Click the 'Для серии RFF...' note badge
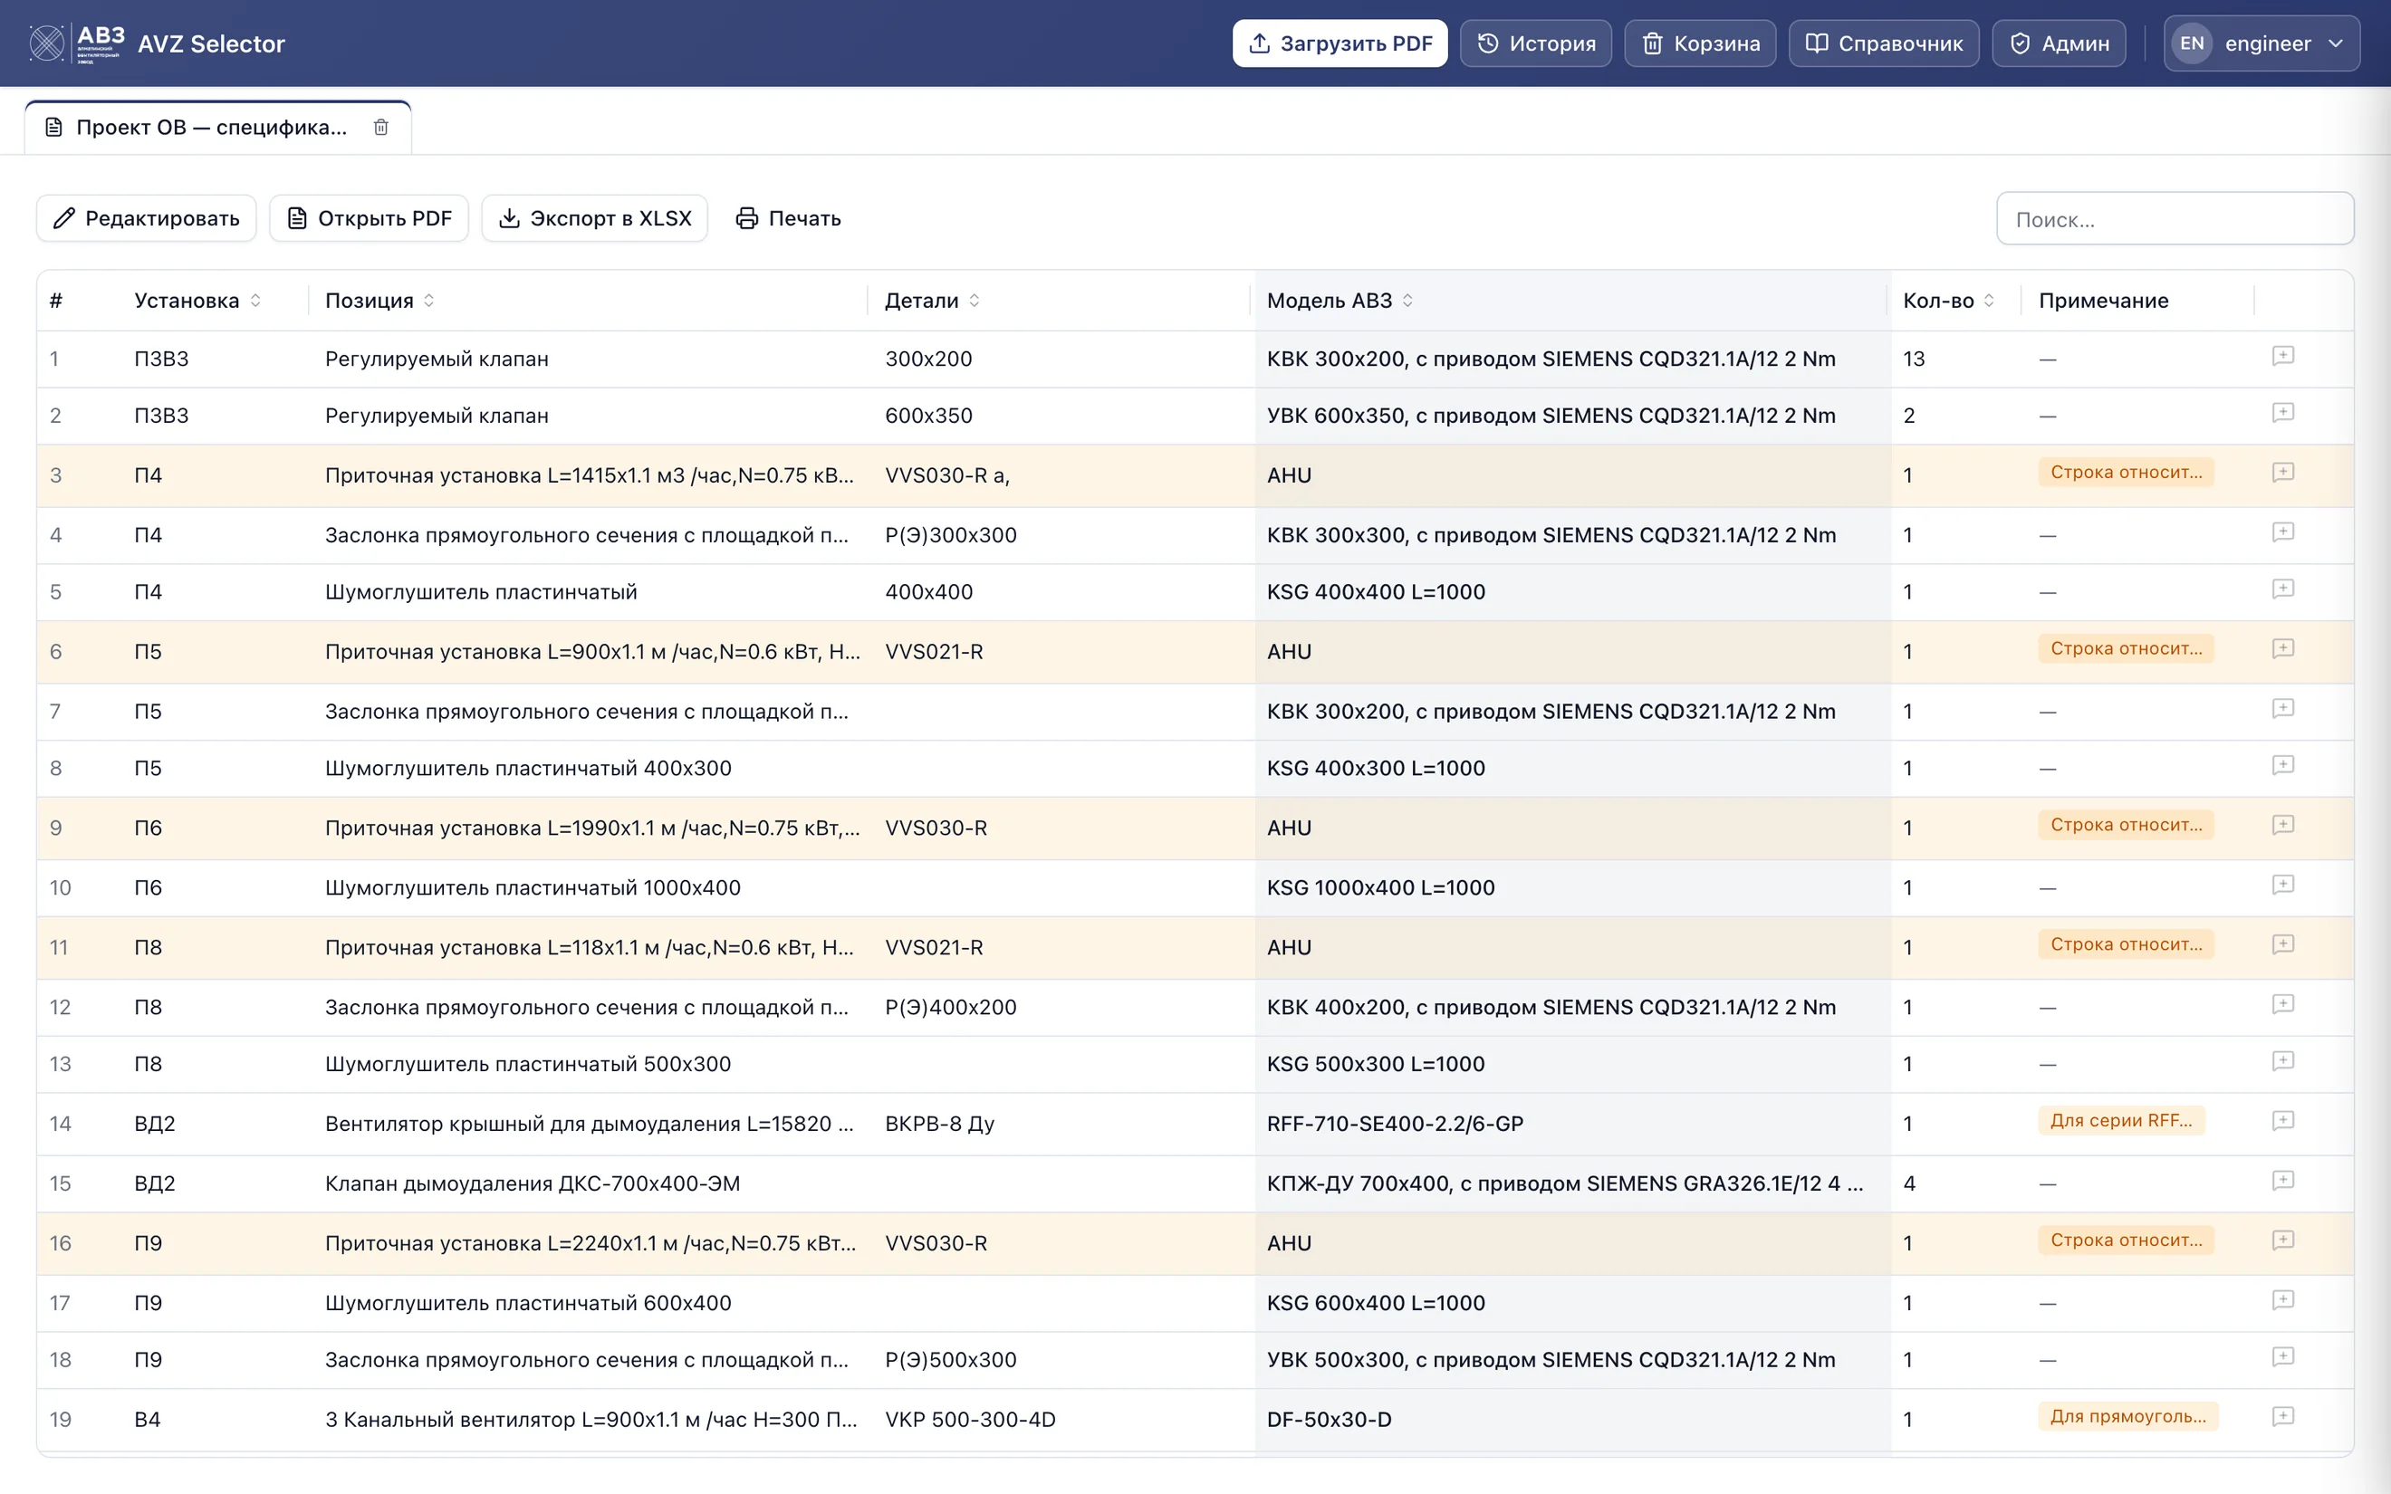The height and width of the screenshot is (1494, 2391). [2121, 1121]
